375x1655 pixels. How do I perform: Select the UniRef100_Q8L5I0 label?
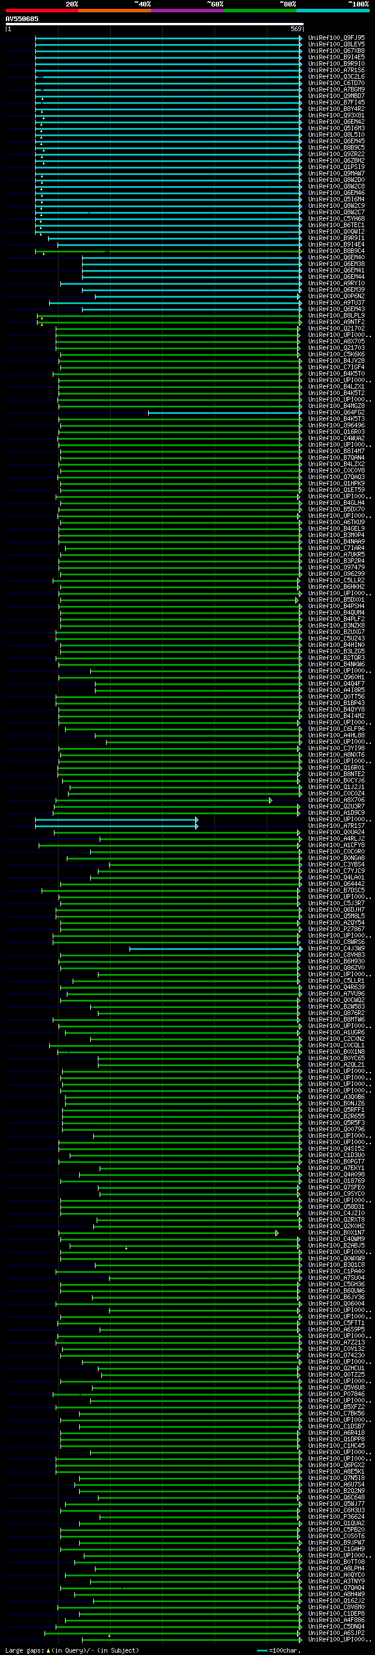[336, 135]
